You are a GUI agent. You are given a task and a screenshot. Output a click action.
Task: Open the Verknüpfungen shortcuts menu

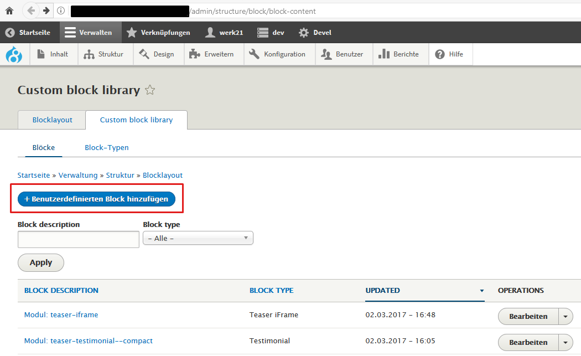pos(158,33)
